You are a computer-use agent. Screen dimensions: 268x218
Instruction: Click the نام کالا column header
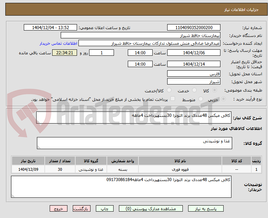click(x=180, y=161)
